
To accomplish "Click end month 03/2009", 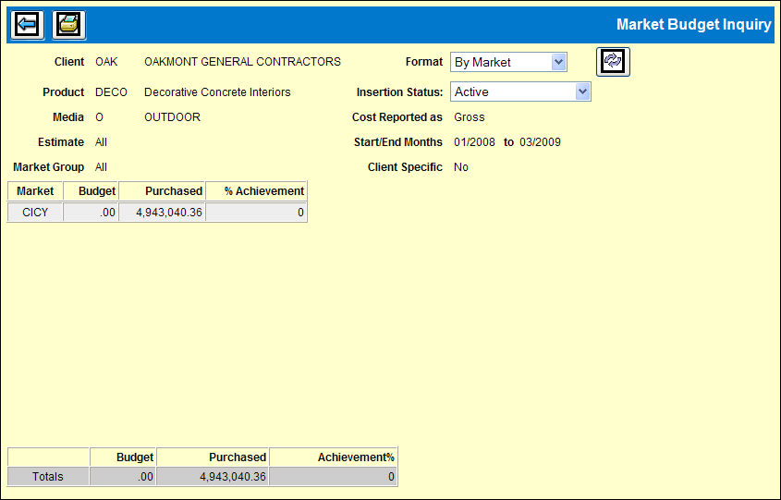I will (x=540, y=142).
